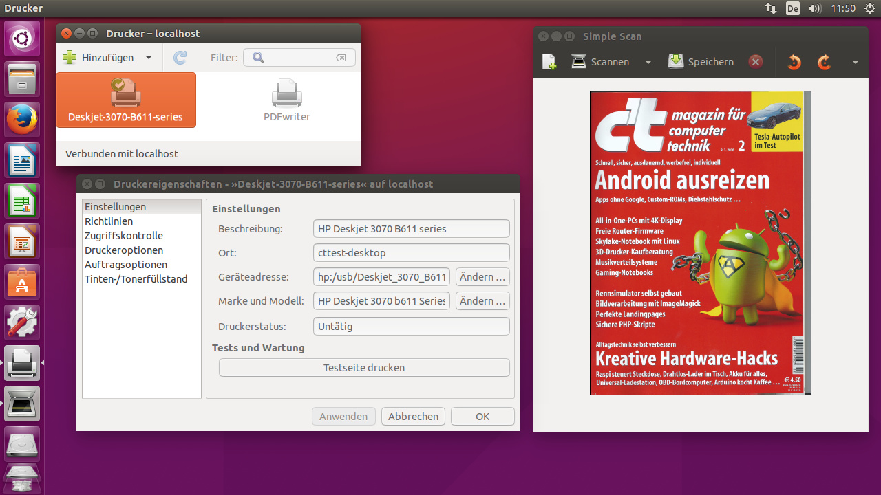The height and width of the screenshot is (495, 881).
Task: Open the sound volume indicator
Action: pyautogui.click(x=815, y=8)
